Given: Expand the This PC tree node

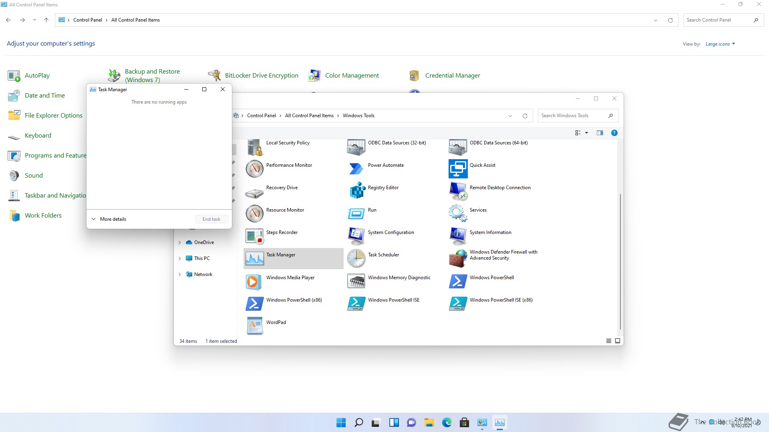Looking at the screenshot, I should [x=179, y=258].
